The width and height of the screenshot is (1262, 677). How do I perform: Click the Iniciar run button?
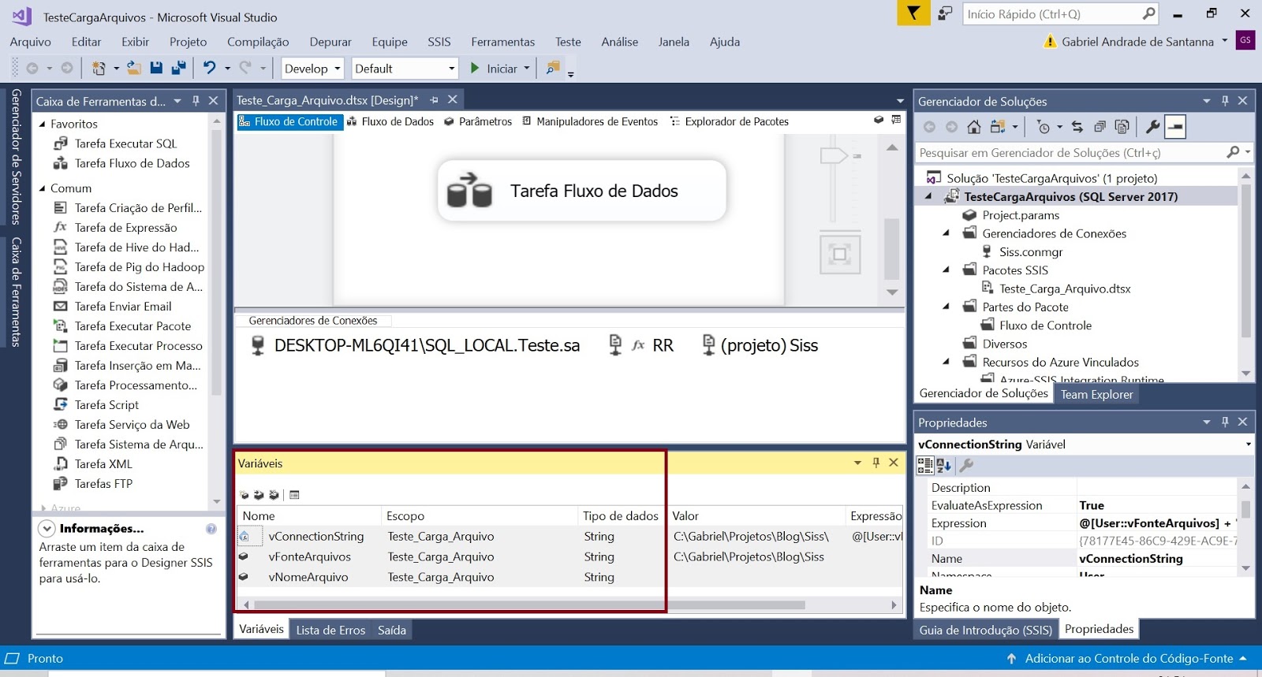tap(494, 69)
